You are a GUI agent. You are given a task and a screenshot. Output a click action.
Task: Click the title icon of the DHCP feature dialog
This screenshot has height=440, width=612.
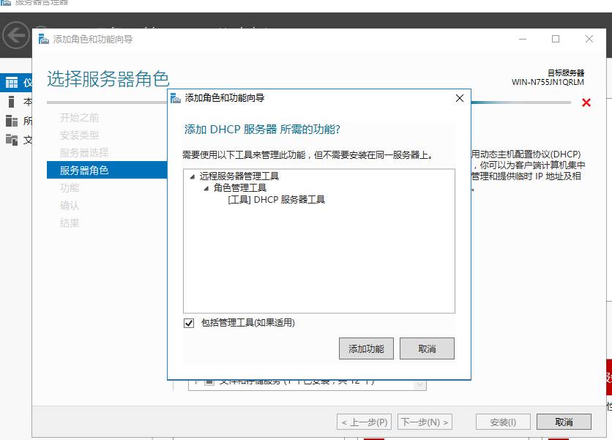(x=176, y=98)
